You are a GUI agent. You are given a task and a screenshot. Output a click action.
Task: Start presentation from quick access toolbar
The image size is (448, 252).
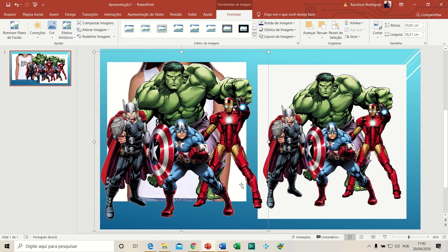click(35, 5)
